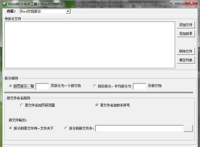
Task: Click the 清空列表 button
Action: [186, 60]
